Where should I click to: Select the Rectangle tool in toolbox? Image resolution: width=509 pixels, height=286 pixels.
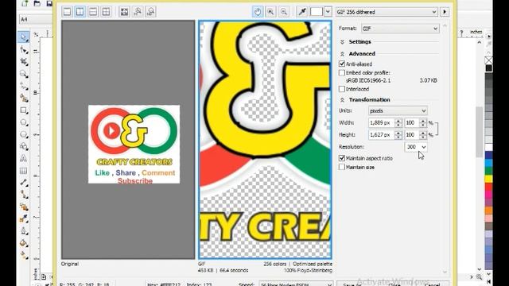(24, 110)
